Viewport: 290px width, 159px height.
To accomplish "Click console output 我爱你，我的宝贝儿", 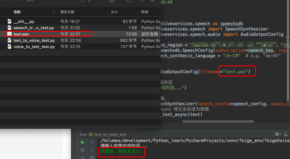I will 120,151.
